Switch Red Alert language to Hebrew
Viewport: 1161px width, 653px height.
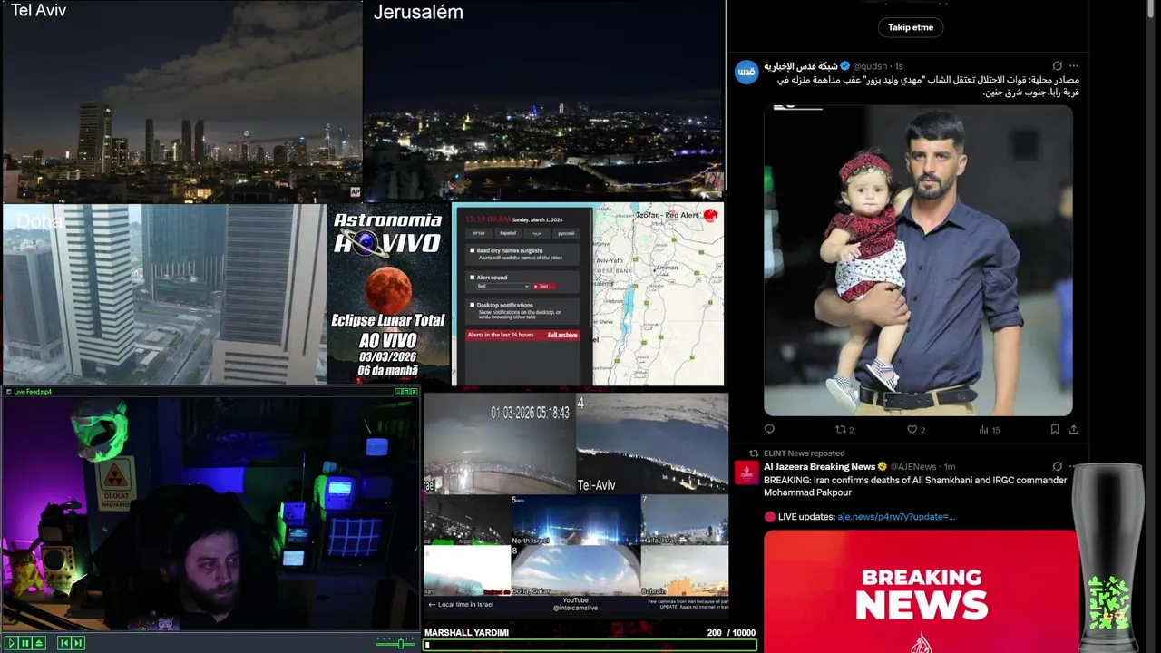tap(479, 233)
